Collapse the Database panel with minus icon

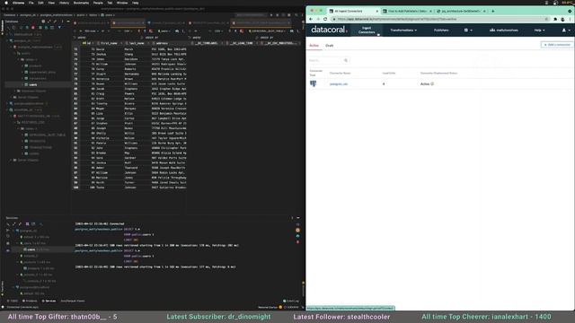click(x=68, y=22)
